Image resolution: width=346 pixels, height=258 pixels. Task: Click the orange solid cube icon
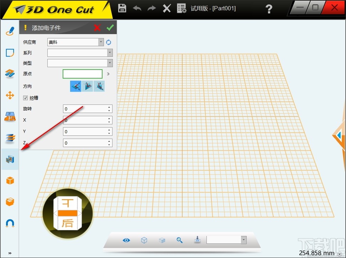10,181
